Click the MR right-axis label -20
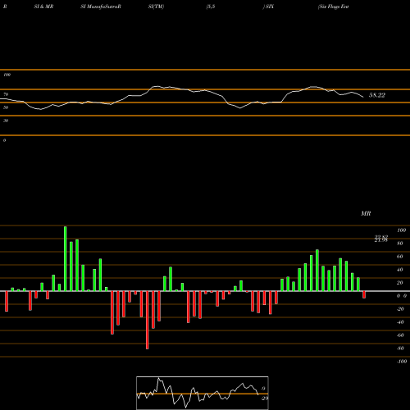 pos(400,309)
